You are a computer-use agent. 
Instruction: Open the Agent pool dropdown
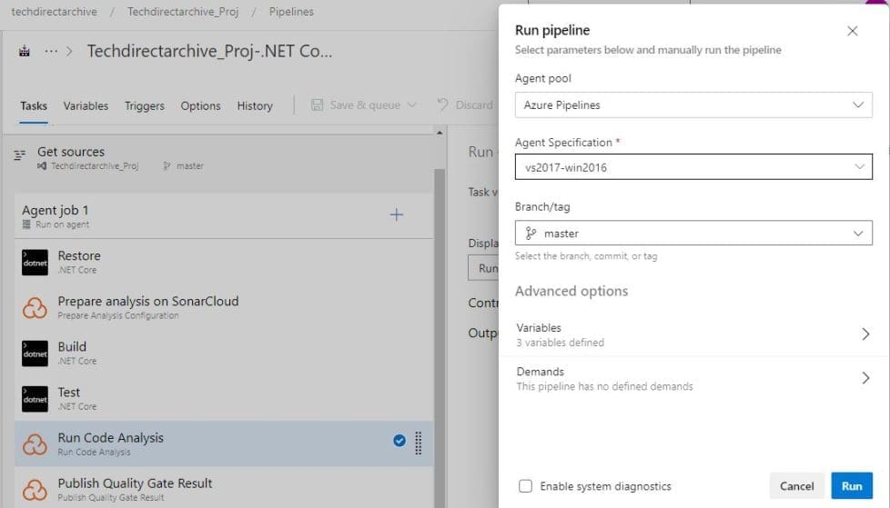coord(693,105)
